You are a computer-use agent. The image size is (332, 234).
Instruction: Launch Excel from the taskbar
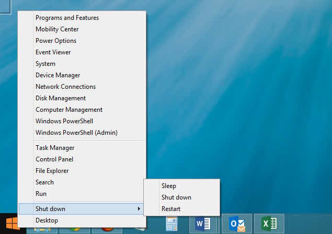(269, 224)
